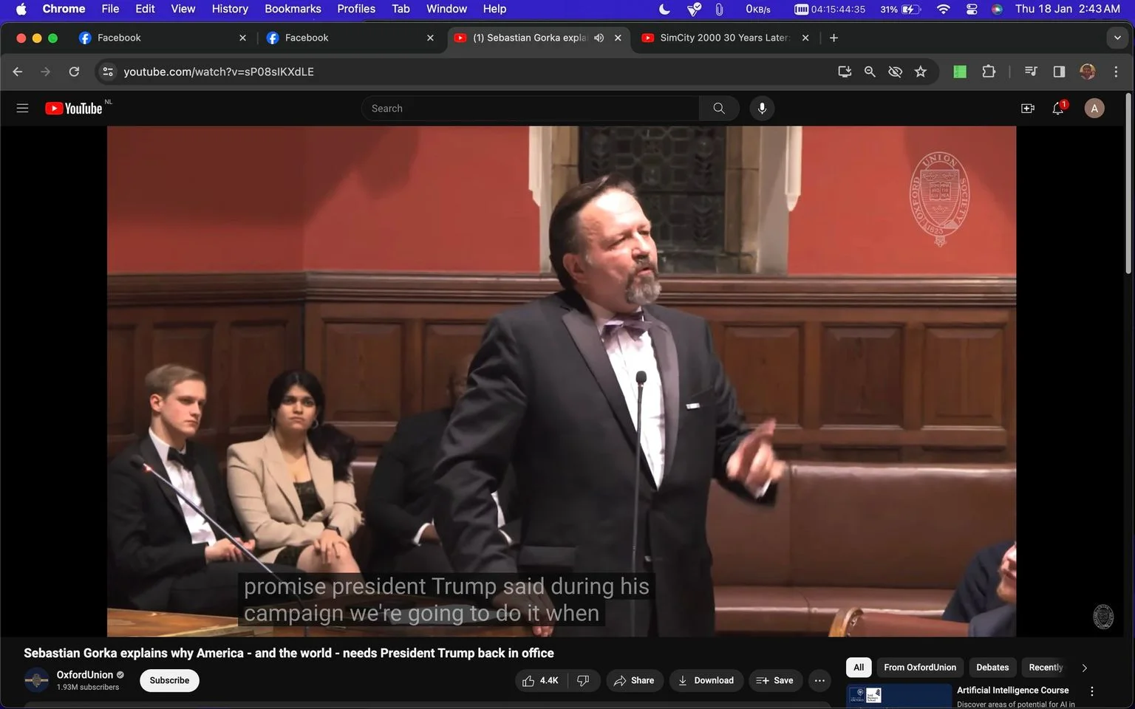The height and width of the screenshot is (709, 1135).
Task: Open the Profiles menu
Action: tap(356, 9)
